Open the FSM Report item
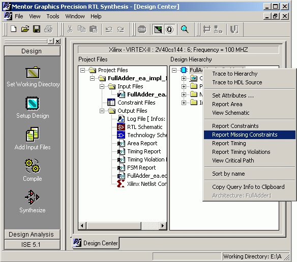297x262 pixels. click(141, 168)
